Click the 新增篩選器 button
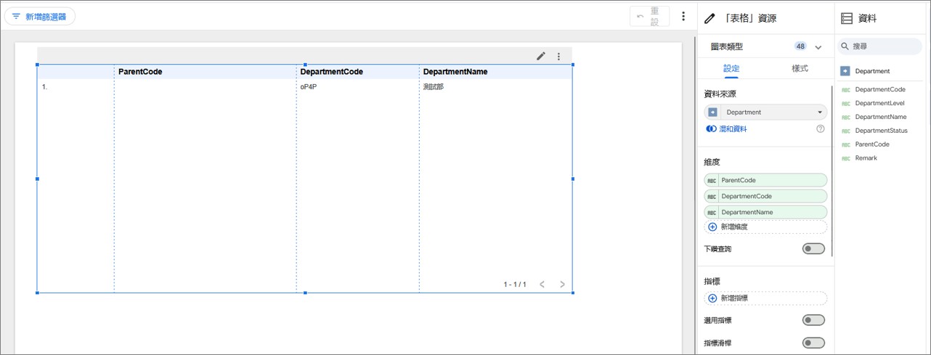Screen dimensions: 931x355 point(40,16)
